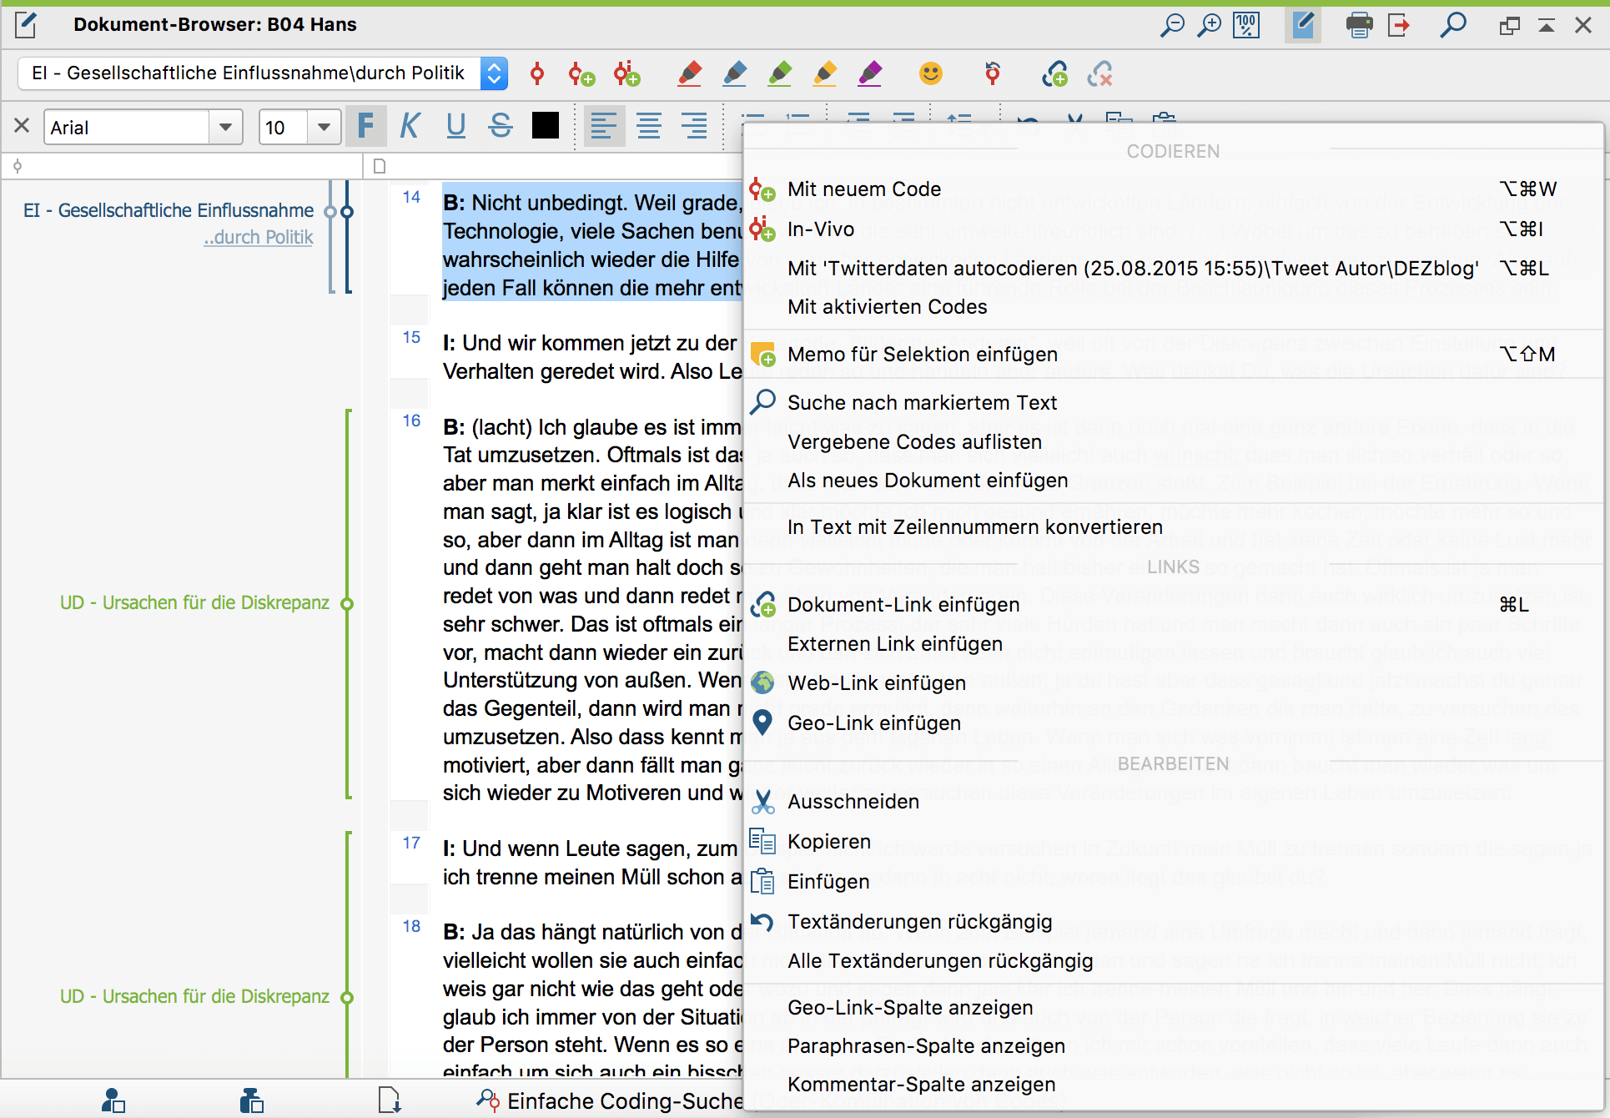Image resolution: width=1610 pixels, height=1118 pixels.
Task: Print the document
Action: [1358, 25]
